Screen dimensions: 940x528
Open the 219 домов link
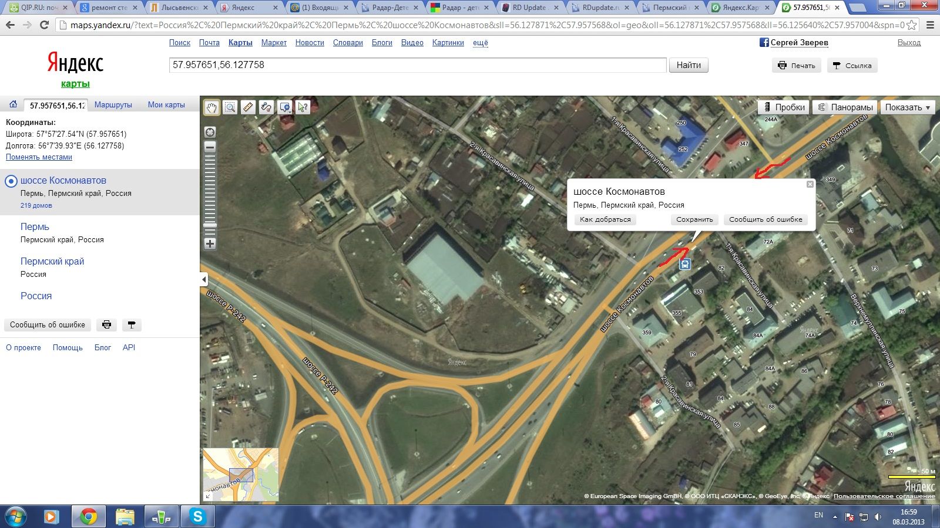point(36,205)
